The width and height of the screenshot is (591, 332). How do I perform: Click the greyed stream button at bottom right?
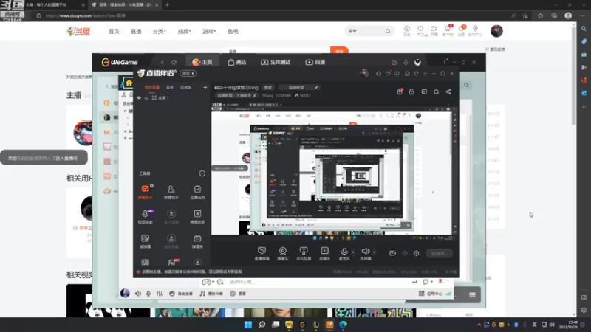(x=439, y=253)
